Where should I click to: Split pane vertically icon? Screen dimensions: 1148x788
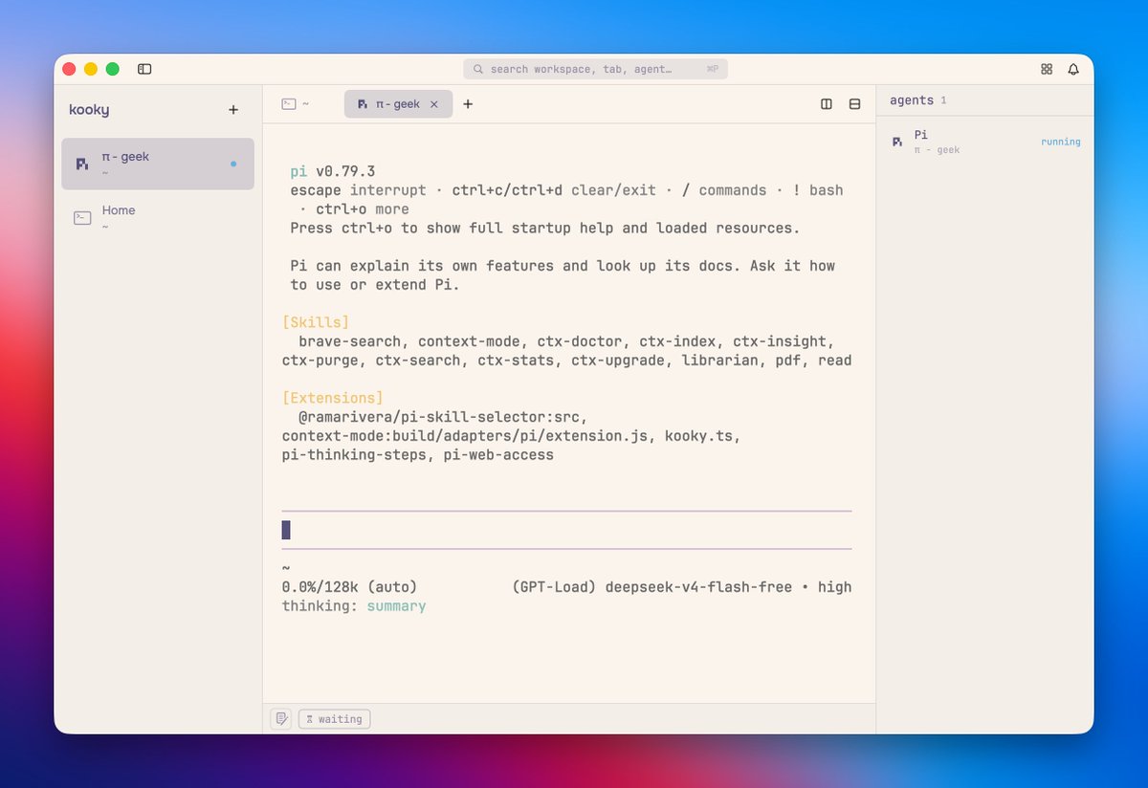click(x=827, y=104)
